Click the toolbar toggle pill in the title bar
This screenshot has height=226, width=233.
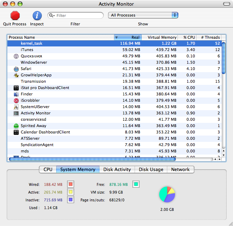click(226, 4)
